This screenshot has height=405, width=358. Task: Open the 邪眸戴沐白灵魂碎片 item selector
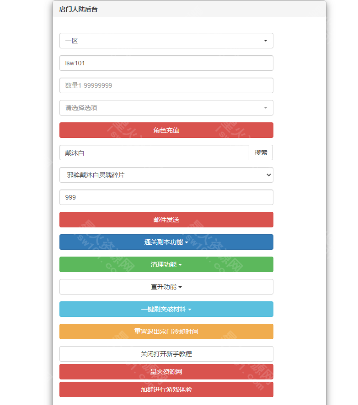pos(166,175)
